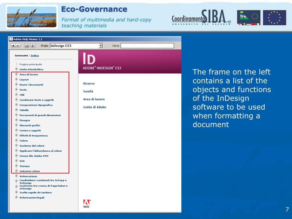Screen dimensions: 292x219
Task: Click the Coordinamento SIBA logo
Action: point(201,17)
